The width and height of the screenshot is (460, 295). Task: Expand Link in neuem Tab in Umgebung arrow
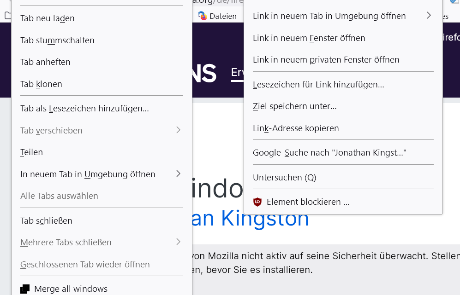429,16
